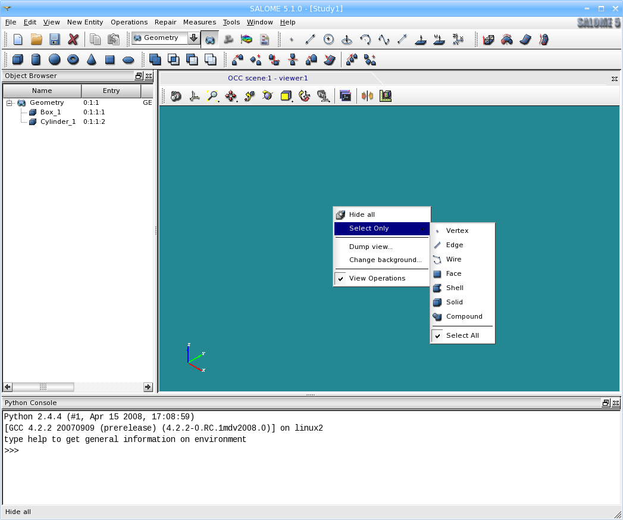Screen dimensions: 623x520
Task: Close the Object Browser panel
Action: 149,76
